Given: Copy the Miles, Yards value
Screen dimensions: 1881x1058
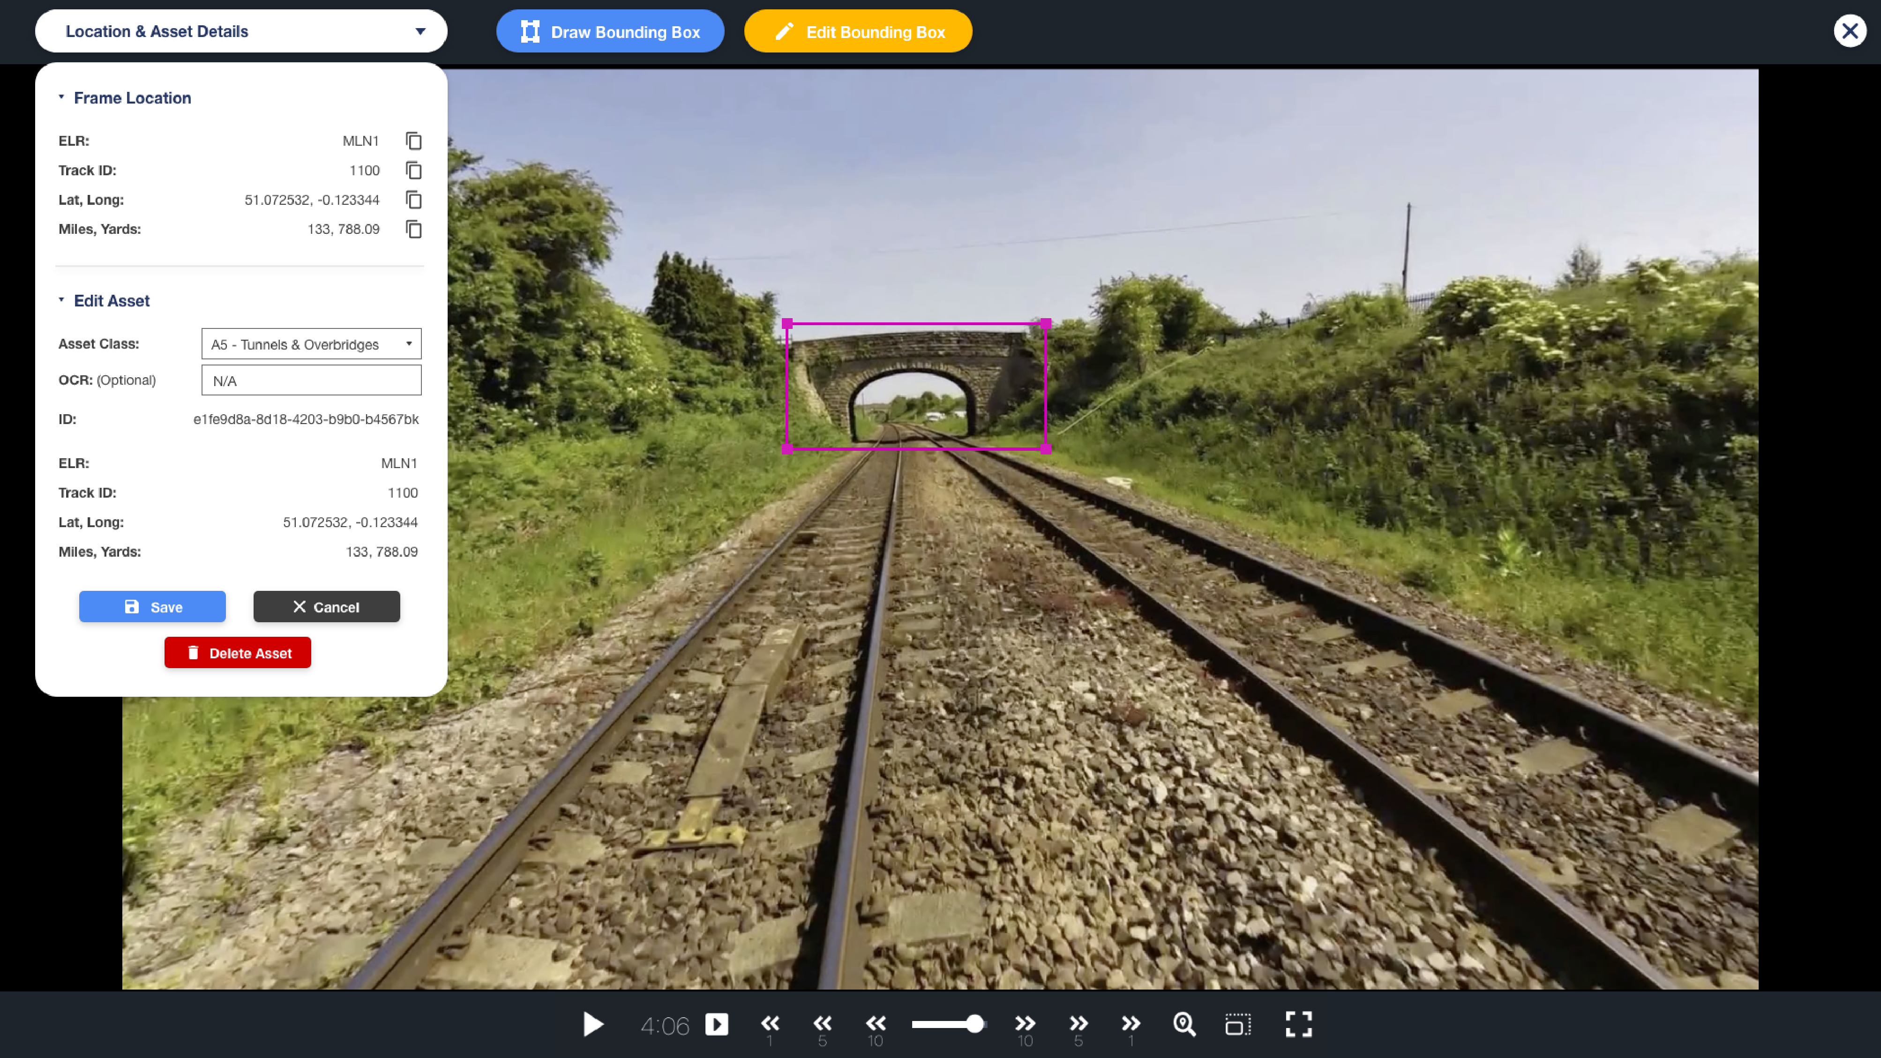Looking at the screenshot, I should [x=413, y=229].
